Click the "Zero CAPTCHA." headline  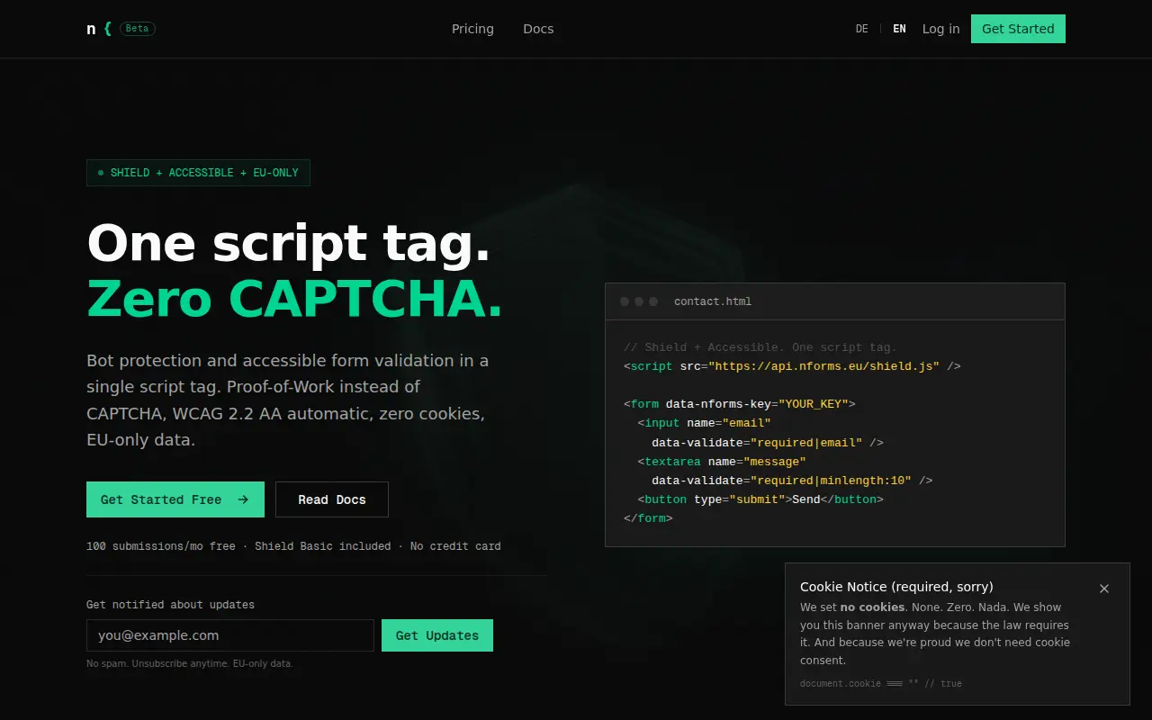[x=294, y=299]
